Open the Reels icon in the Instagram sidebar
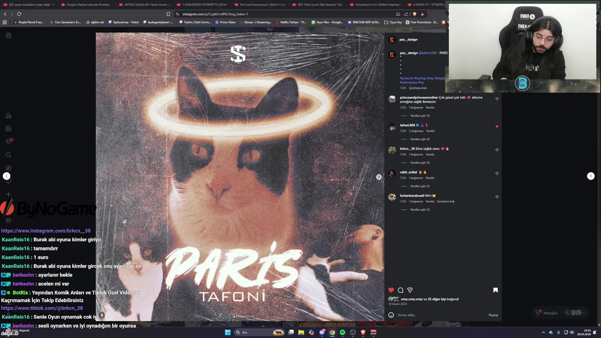The image size is (601, 338). pos(8,129)
